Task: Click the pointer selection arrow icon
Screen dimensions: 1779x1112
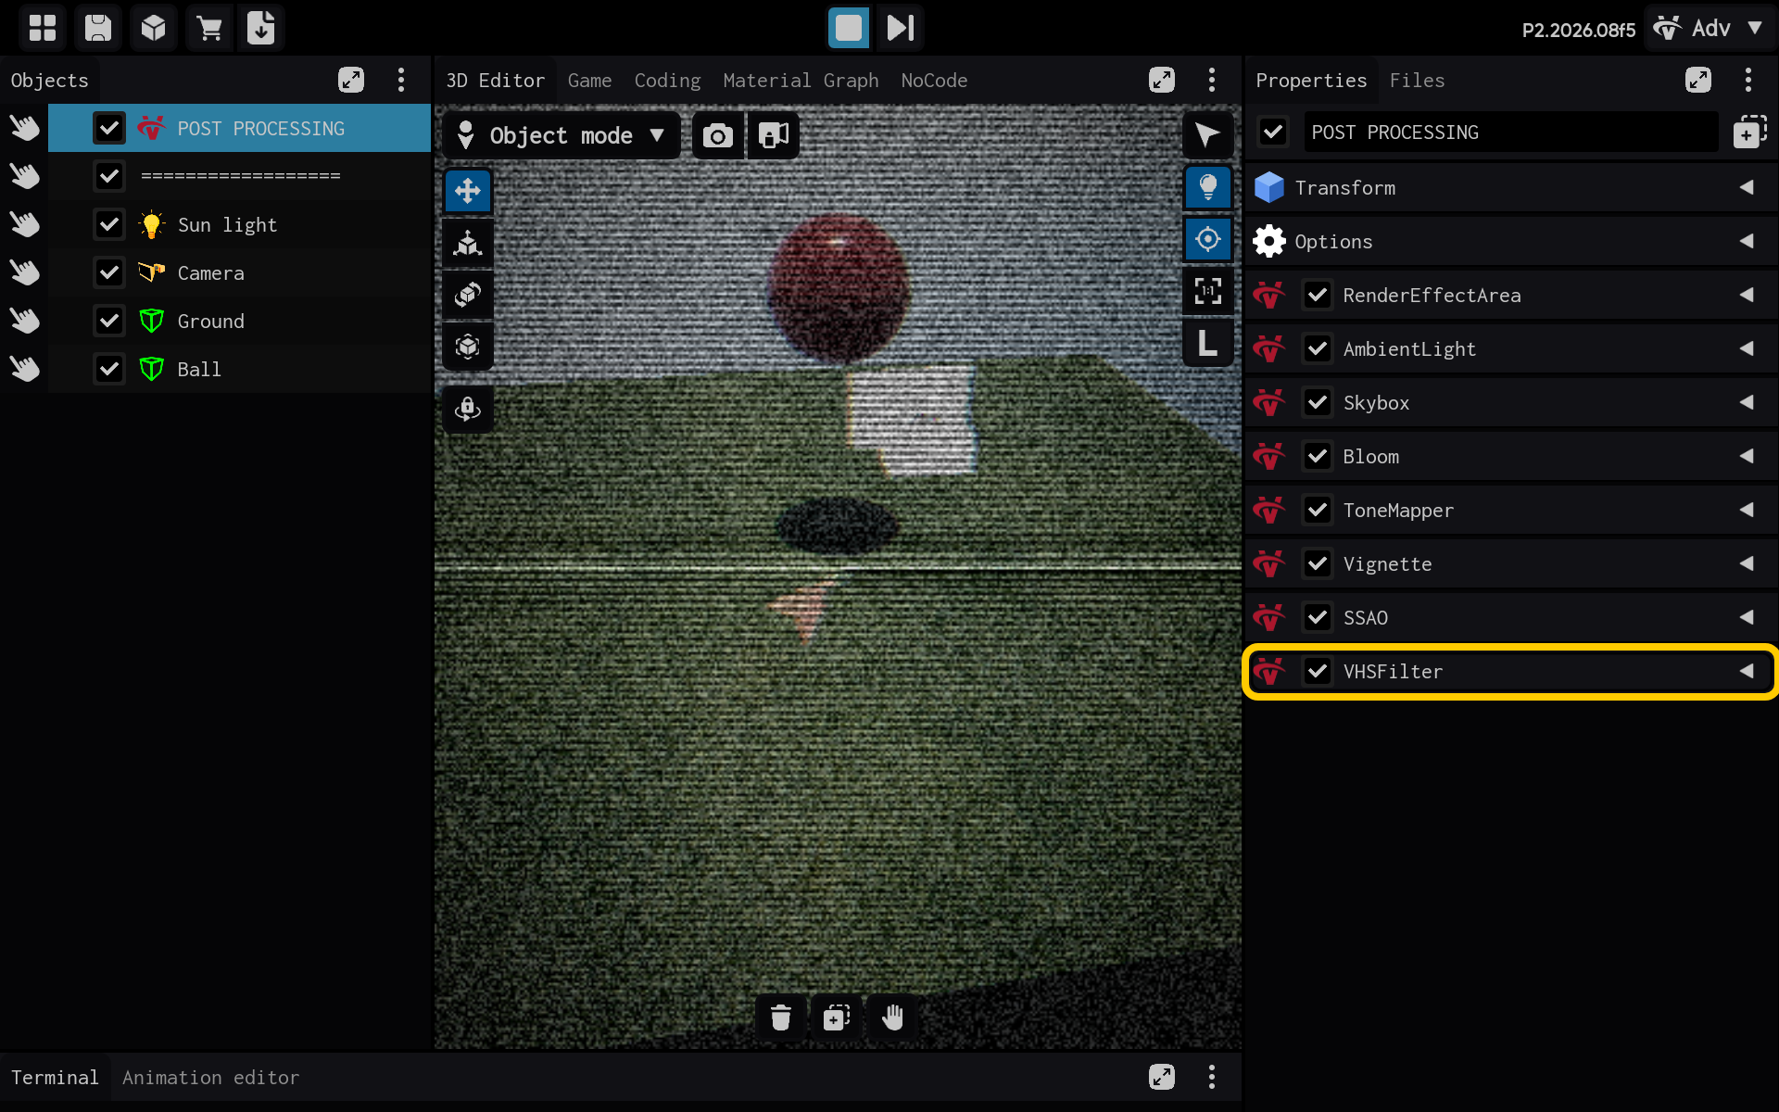Action: click(x=1207, y=135)
